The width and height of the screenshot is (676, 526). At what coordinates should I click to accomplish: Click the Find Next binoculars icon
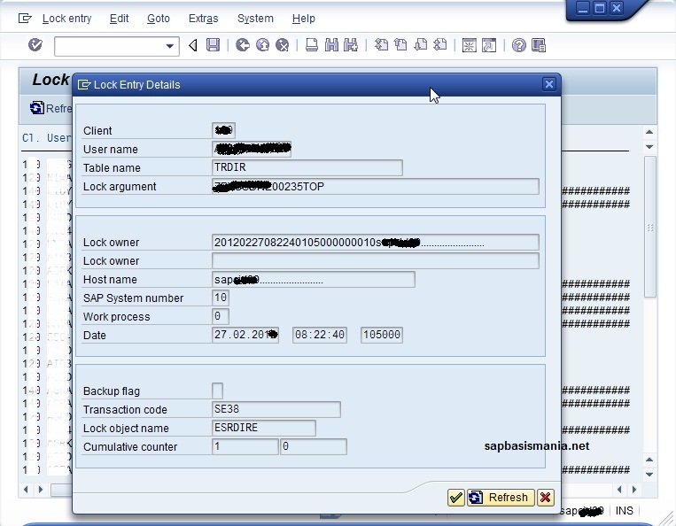pyautogui.click(x=351, y=45)
